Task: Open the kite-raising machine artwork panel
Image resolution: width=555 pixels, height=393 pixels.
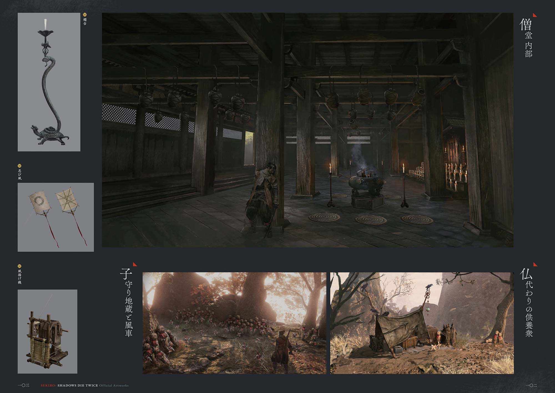Action: click(47, 331)
